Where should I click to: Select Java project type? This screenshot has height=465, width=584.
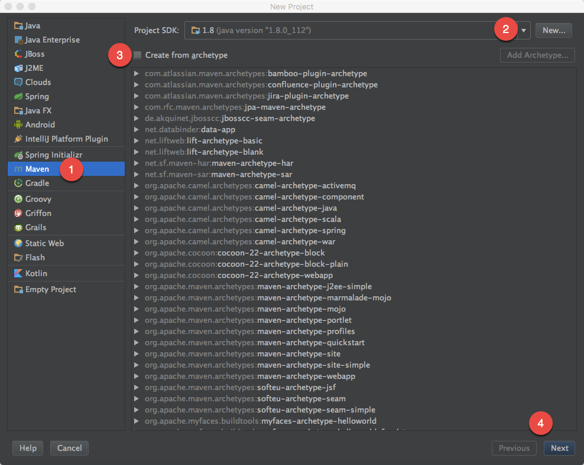pyautogui.click(x=66, y=25)
